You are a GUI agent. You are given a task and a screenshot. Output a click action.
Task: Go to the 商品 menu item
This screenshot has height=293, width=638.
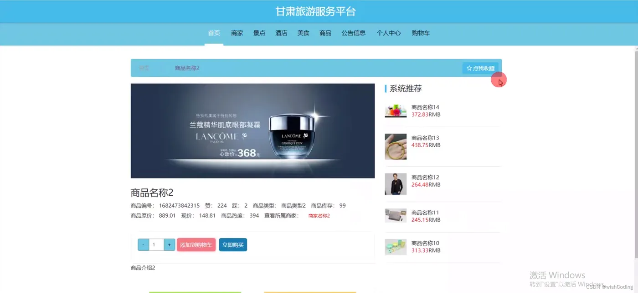(x=325, y=33)
